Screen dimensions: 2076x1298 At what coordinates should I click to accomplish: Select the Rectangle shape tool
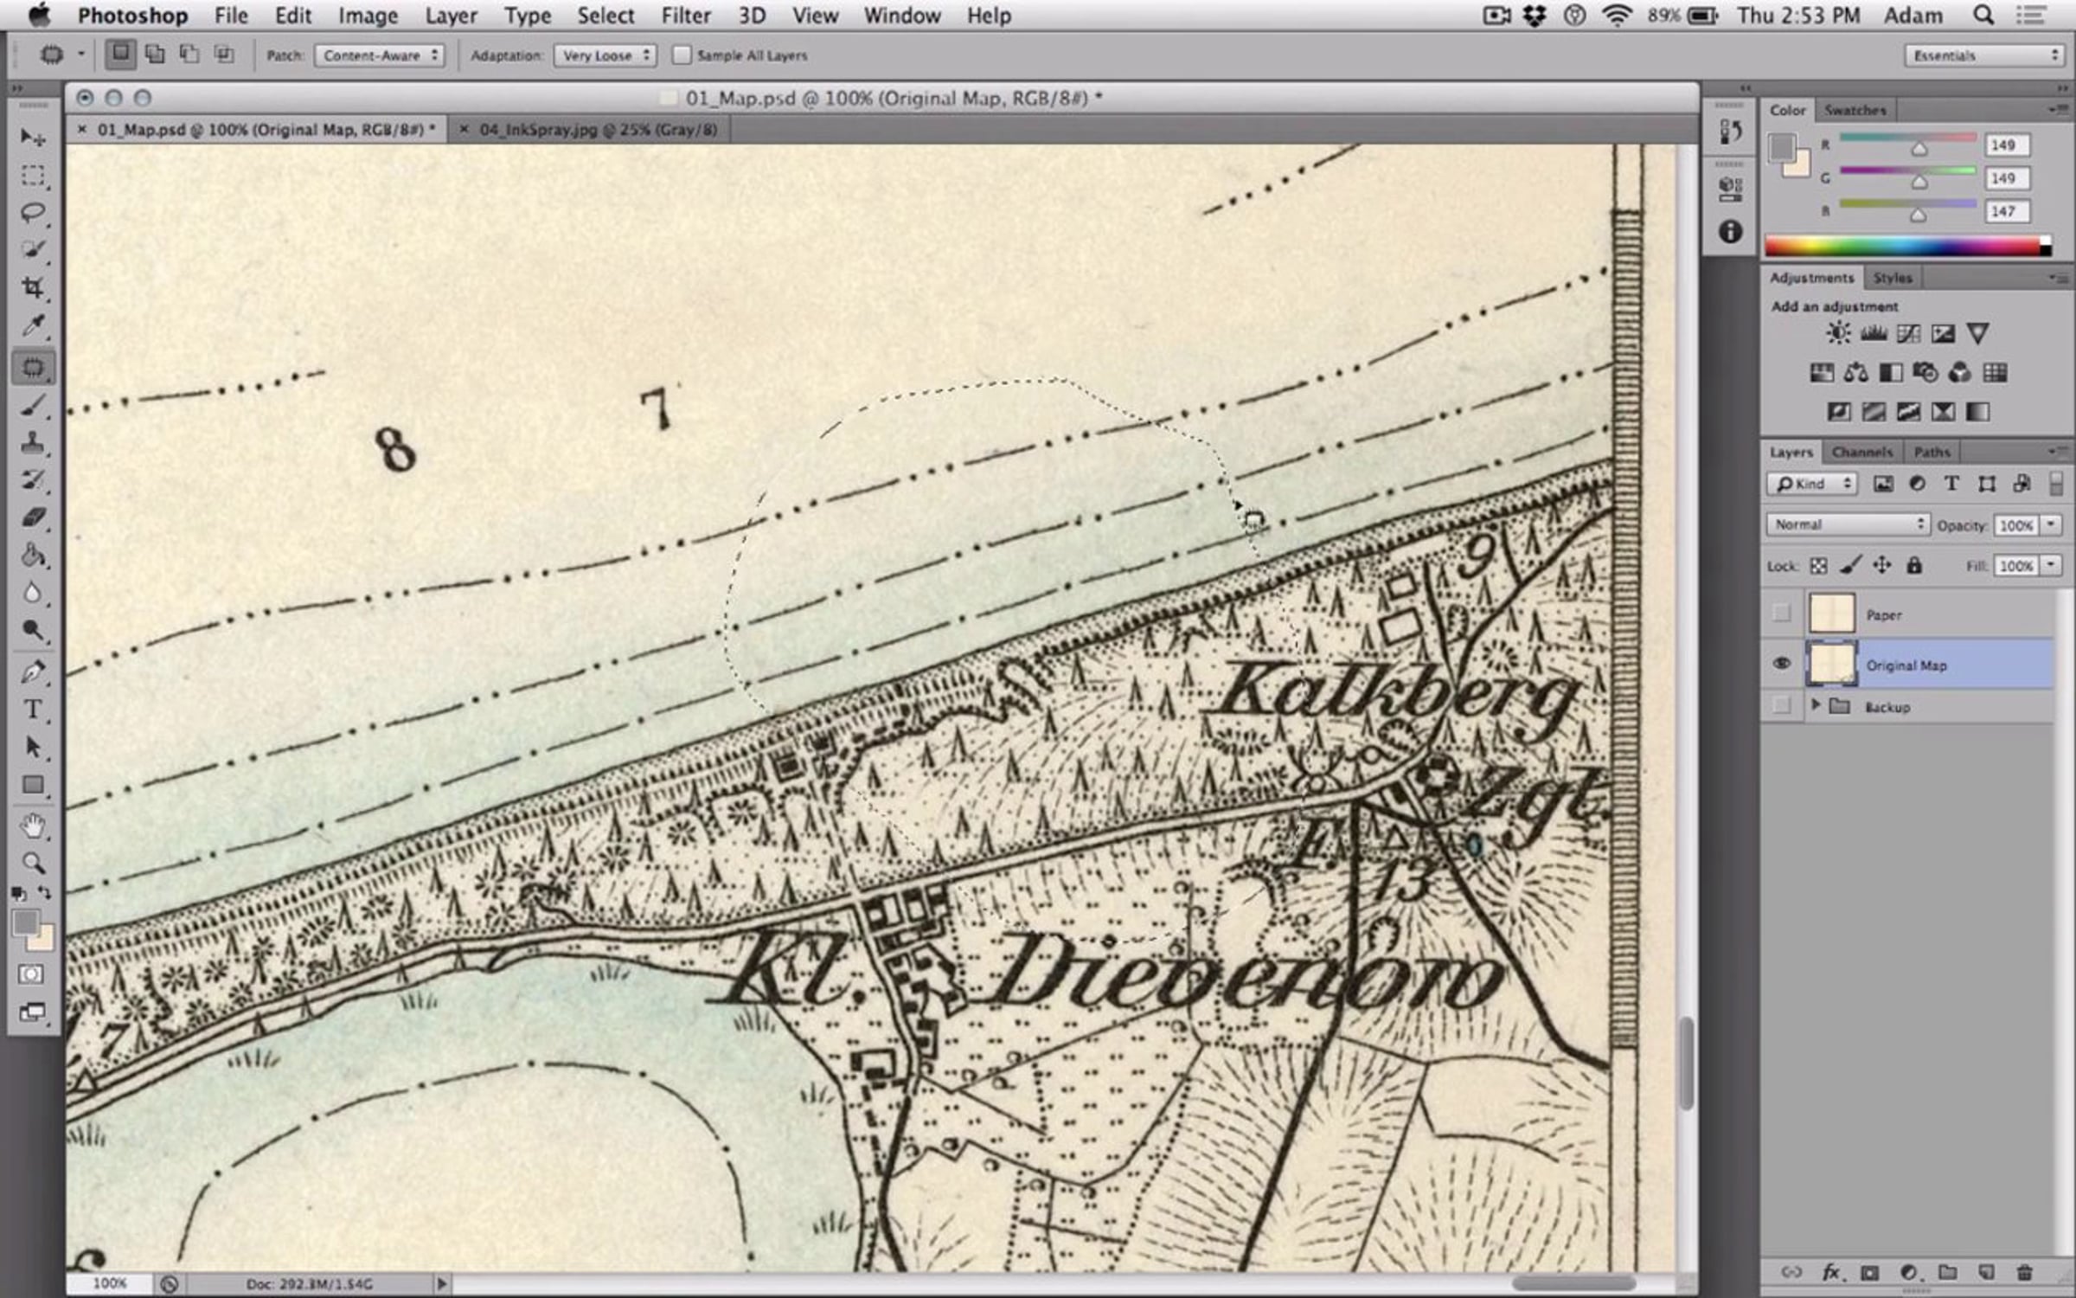click(x=33, y=785)
